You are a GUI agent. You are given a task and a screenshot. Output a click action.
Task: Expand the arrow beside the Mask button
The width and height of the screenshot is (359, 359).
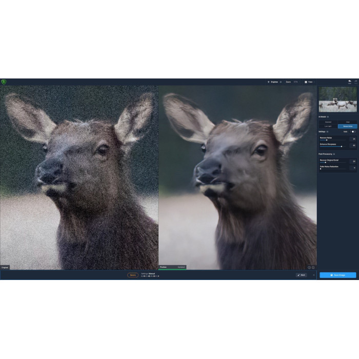(x=313, y=275)
